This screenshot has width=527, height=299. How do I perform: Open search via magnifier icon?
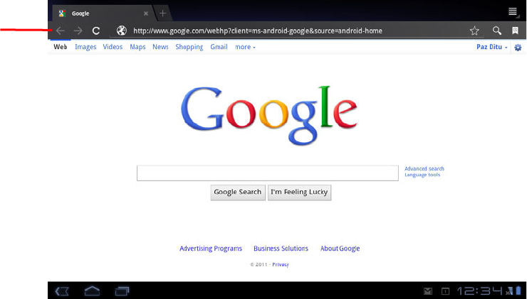[x=497, y=31]
